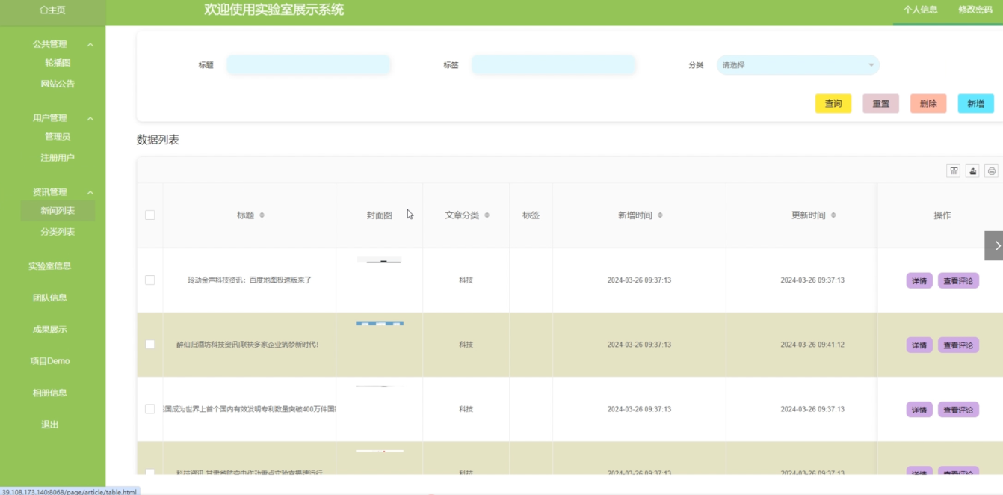Click the export table data icon
This screenshot has width=1003, height=495.
[972, 170]
